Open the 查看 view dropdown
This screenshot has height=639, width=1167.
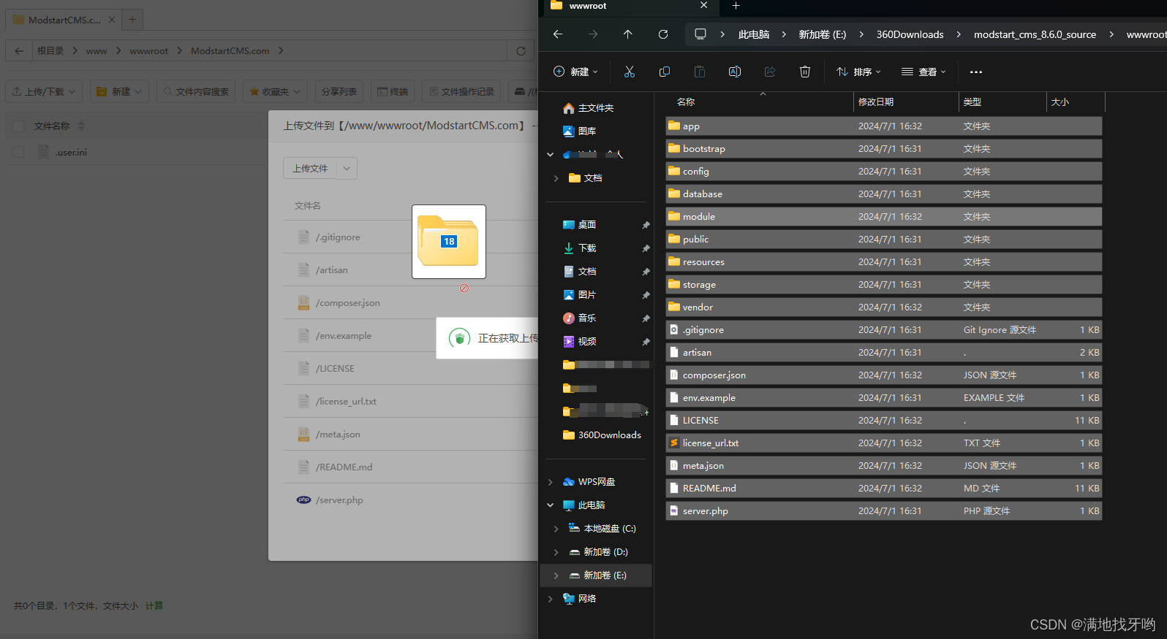pyautogui.click(x=924, y=72)
